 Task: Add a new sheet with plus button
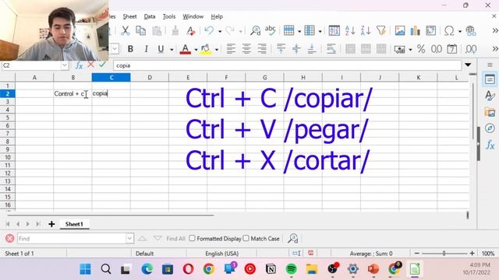[x=51, y=224]
